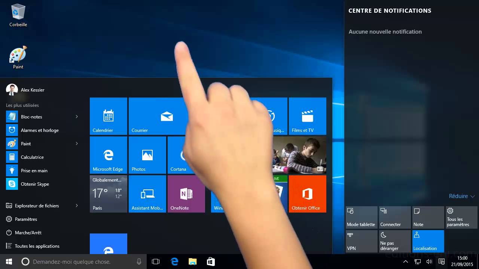Toggle Ne pas déranger quick action
This screenshot has height=269, width=479.
coord(395,241)
